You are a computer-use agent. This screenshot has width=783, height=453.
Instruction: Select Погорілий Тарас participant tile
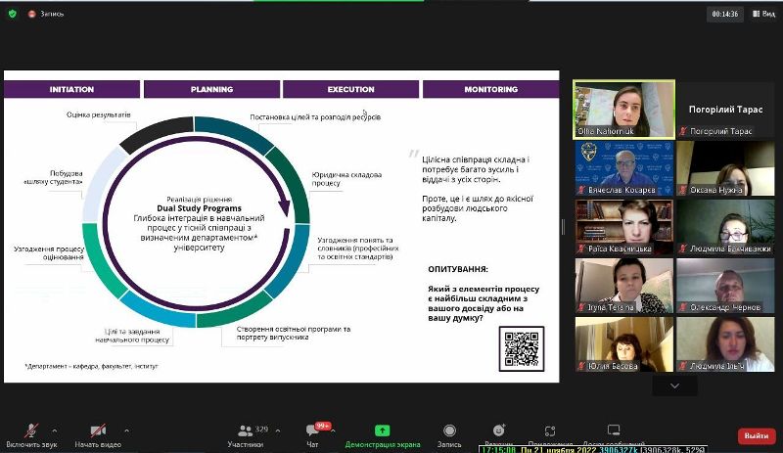[725, 110]
